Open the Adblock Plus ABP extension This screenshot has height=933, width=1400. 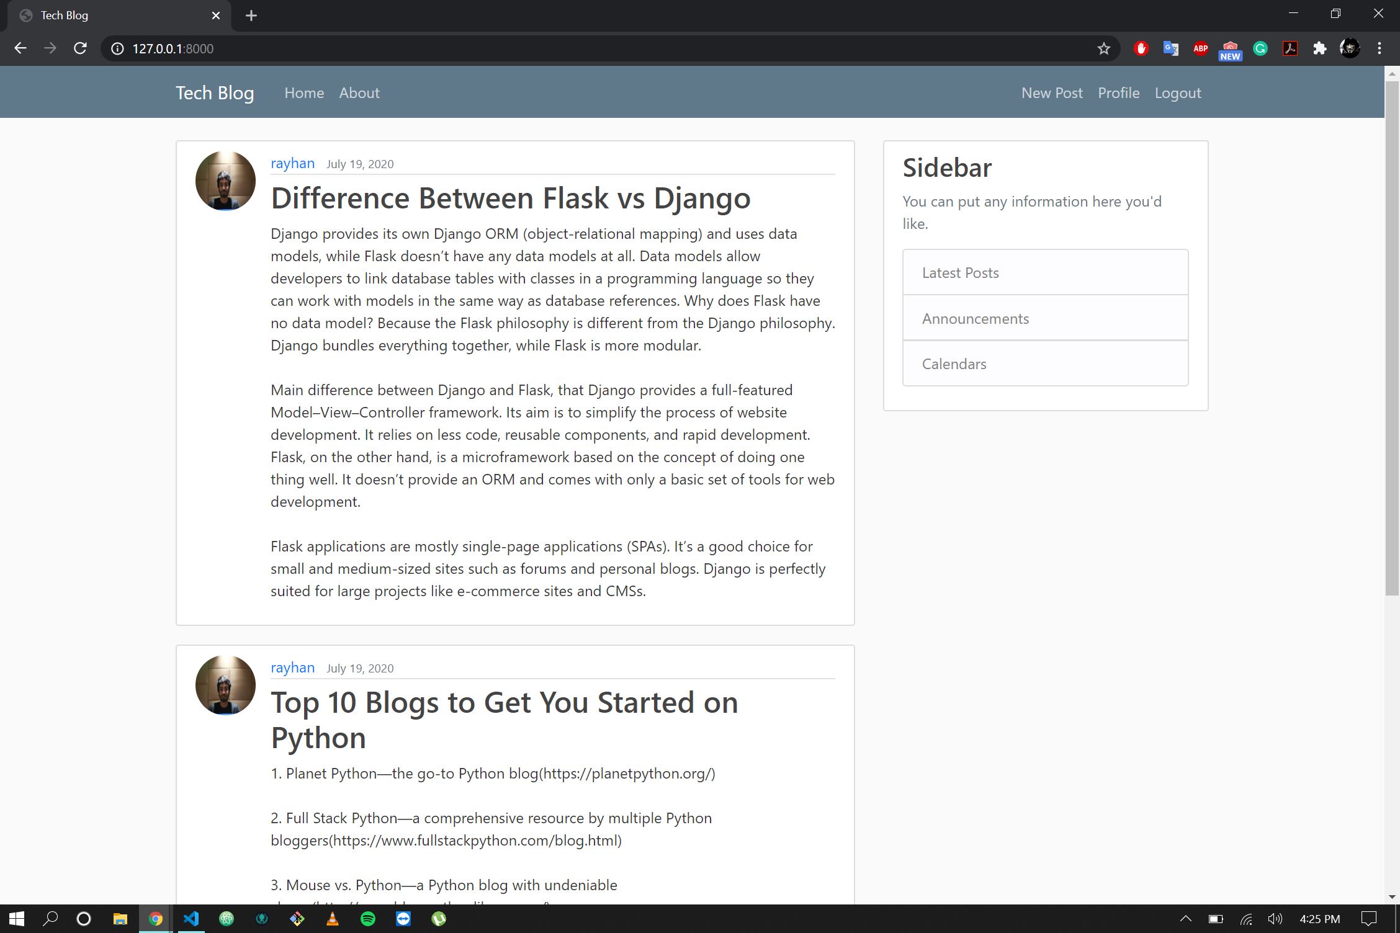pyautogui.click(x=1200, y=48)
